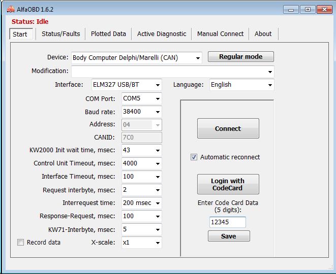The image size is (336, 274).
Task: Toggle the Regular mode button
Action: [240, 57]
